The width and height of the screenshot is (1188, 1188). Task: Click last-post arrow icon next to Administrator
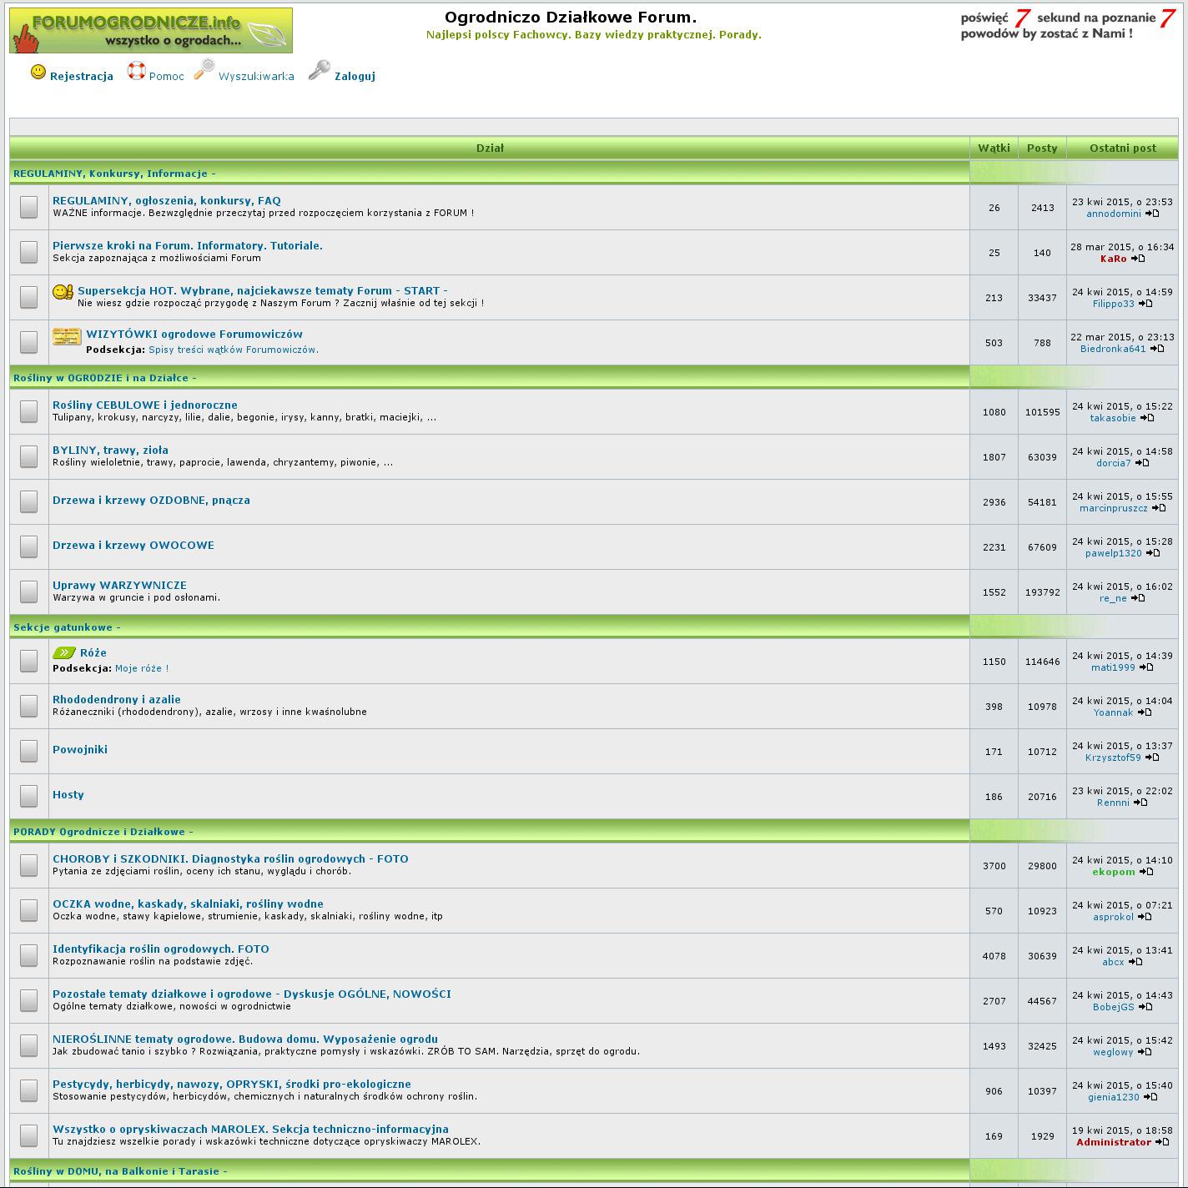(x=1162, y=1142)
